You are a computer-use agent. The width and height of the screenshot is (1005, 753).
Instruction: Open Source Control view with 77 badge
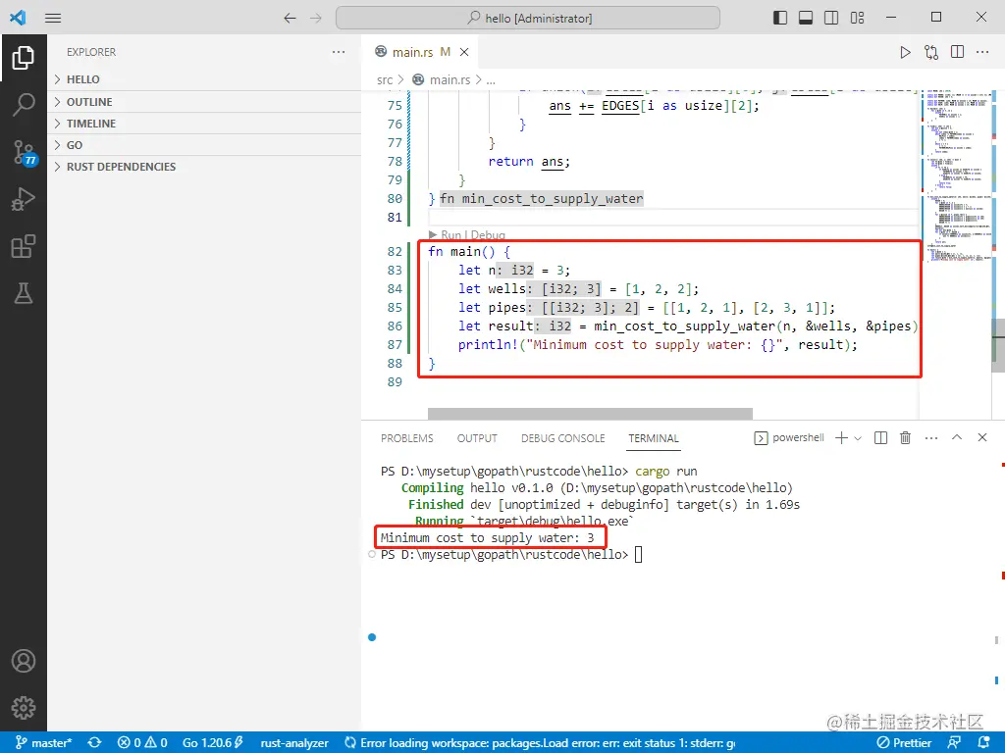[25, 153]
